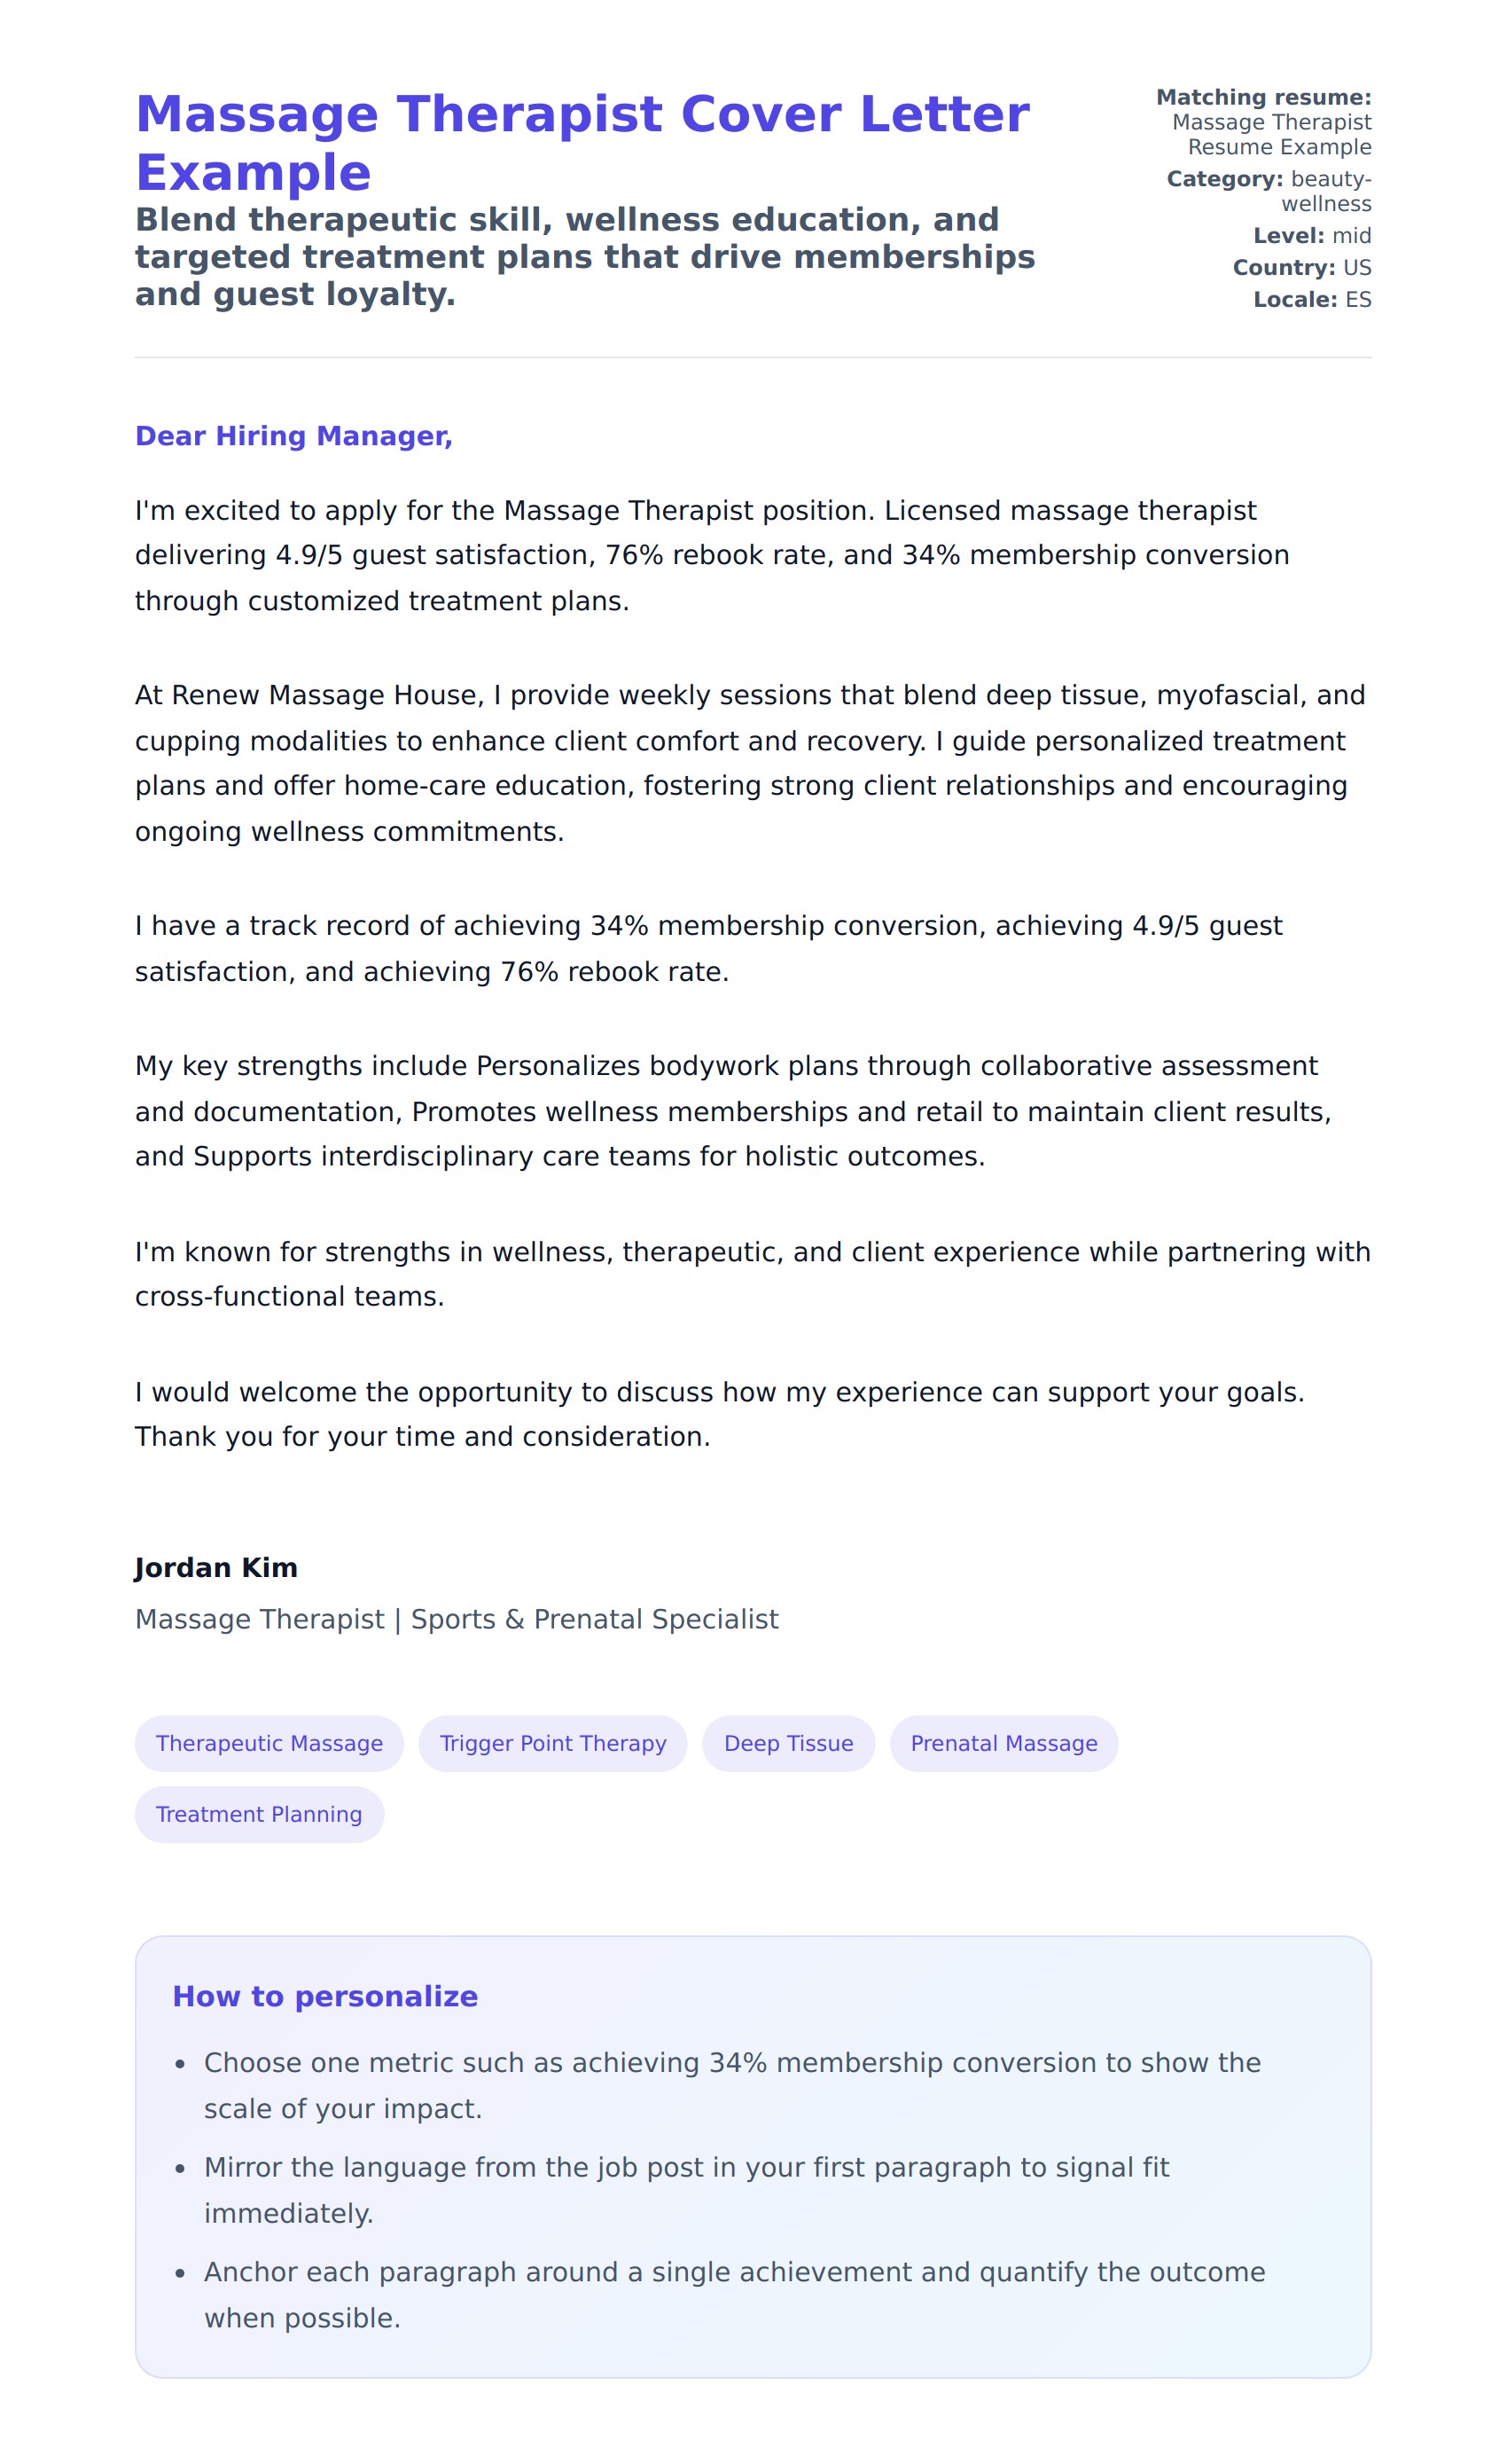Viewport: 1507px width, 2464px height.
Task: Click the Mirror the language tip
Action: (x=685, y=2191)
